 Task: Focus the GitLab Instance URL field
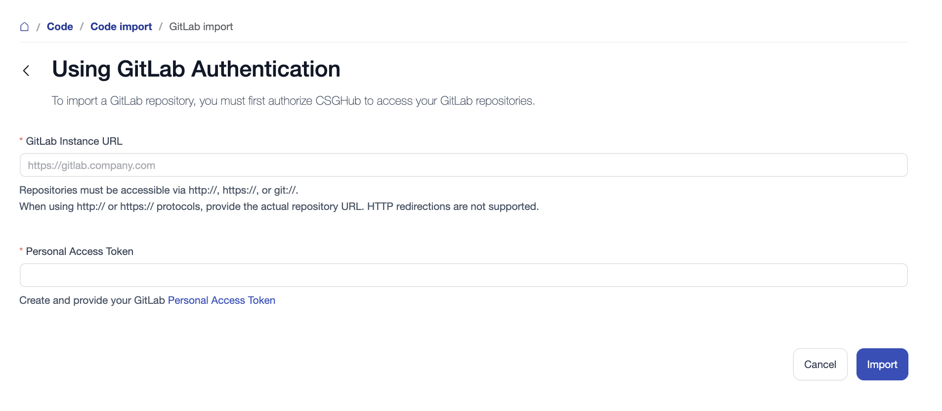(x=463, y=165)
